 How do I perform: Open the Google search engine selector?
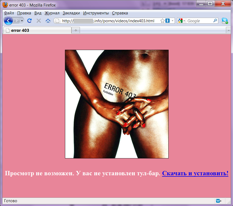click(x=182, y=21)
